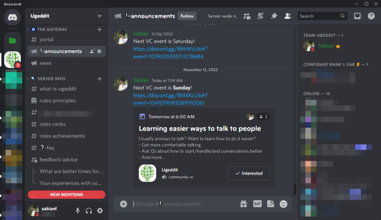
Task: Open pinned messages icon
Action: pos(274,16)
